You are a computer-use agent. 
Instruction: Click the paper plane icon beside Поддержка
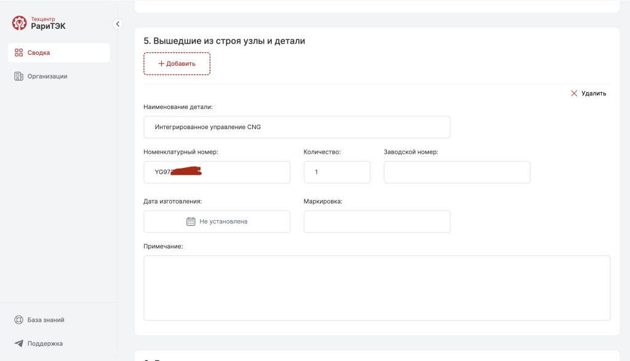pyautogui.click(x=17, y=343)
